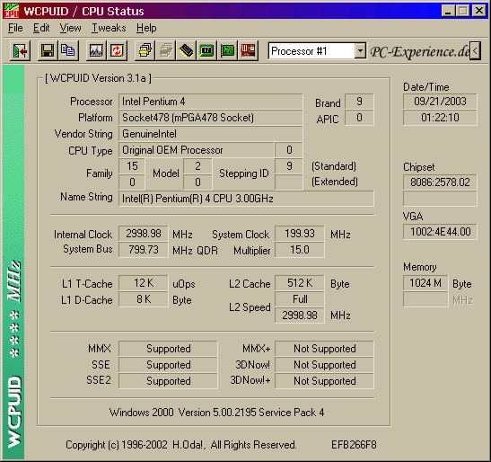This screenshot has width=491, height=462.
Task: Click the Family value 15
Action: pos(132,166)
